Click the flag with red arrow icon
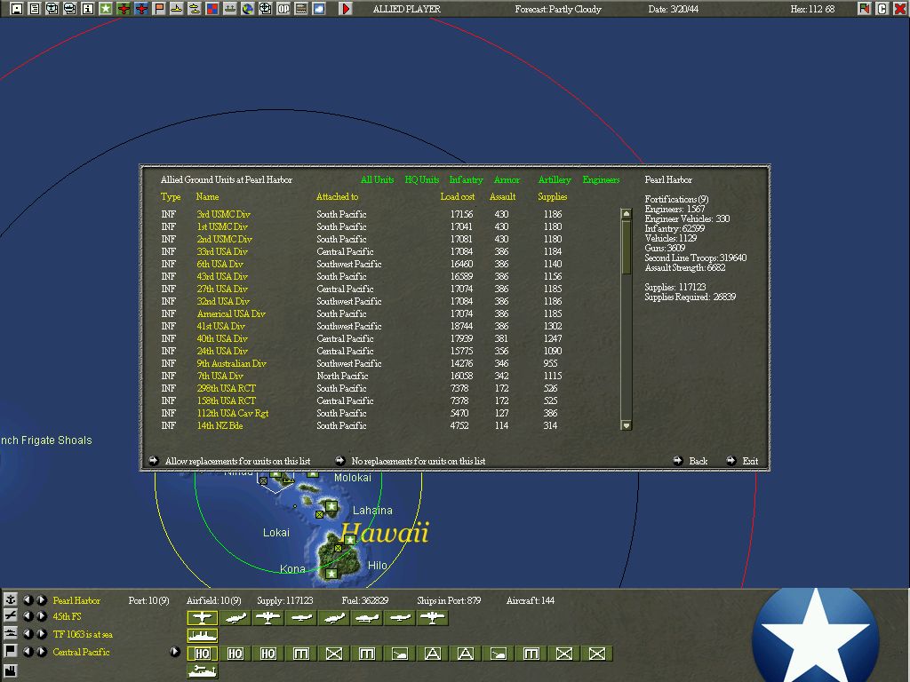The width and height of the screenshot is (910, 682). (865, 9)
